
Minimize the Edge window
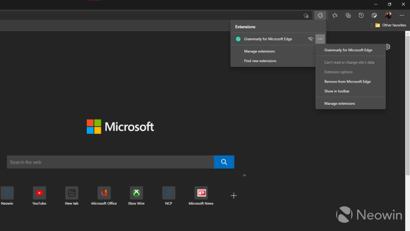click(x=376, y=4)
